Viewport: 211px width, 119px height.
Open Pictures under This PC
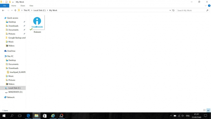point(12,80)
